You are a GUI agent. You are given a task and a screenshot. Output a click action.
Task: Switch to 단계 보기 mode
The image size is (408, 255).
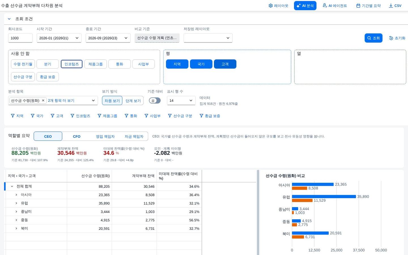pos(133,101)
